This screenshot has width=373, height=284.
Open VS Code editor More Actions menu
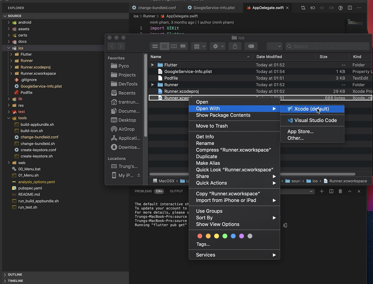359,8
